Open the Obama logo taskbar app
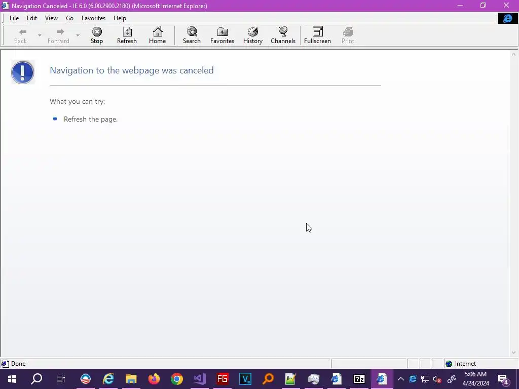Image resolution: width=519 pixels, height=389 pixels. [x=85, y=379]
